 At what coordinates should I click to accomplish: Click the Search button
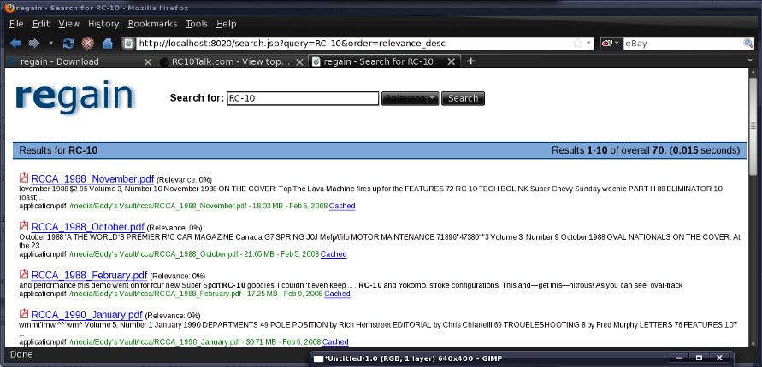pos(463,98)
